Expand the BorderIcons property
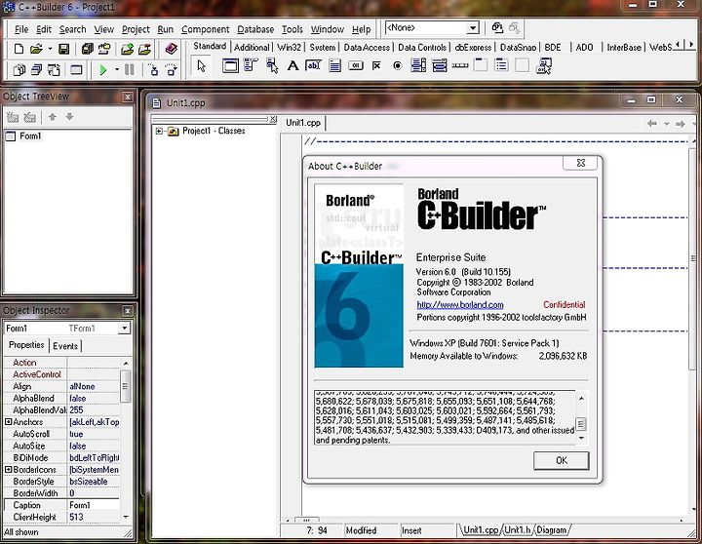 (x=8, y=469)
